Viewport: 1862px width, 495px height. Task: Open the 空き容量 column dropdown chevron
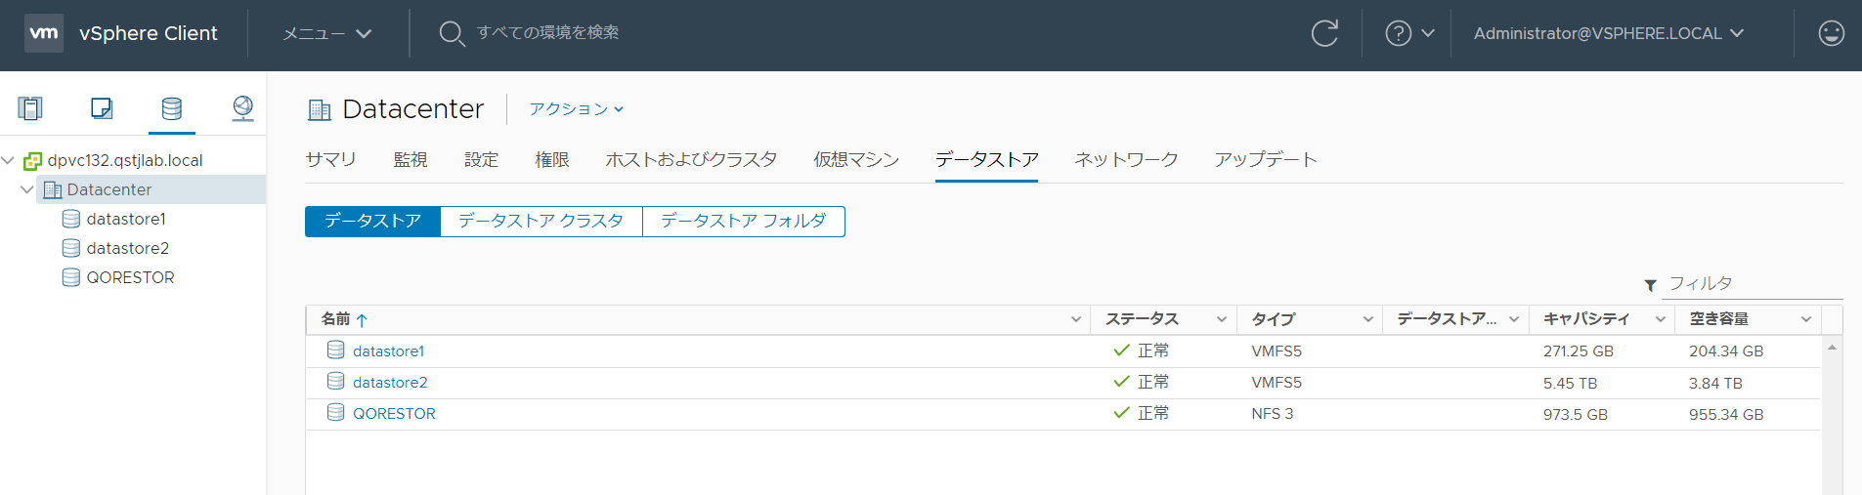(x=1806, y=319)
